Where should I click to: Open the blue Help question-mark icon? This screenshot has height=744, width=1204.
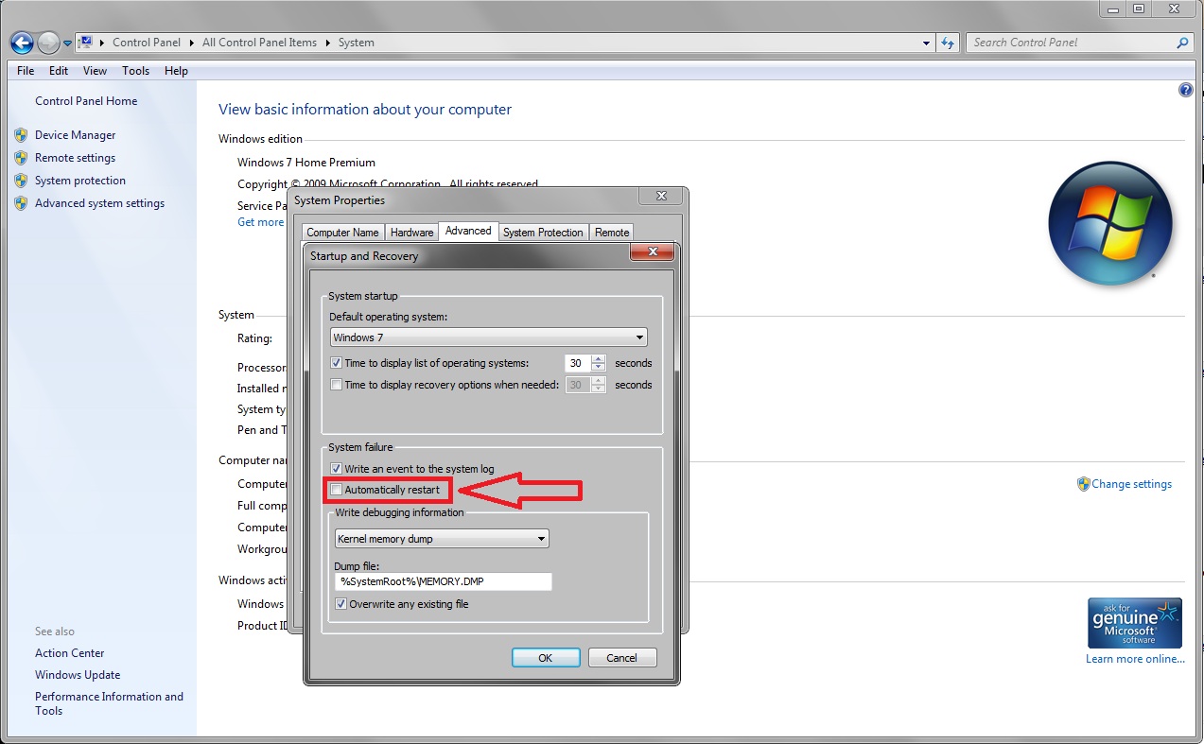1186,90
